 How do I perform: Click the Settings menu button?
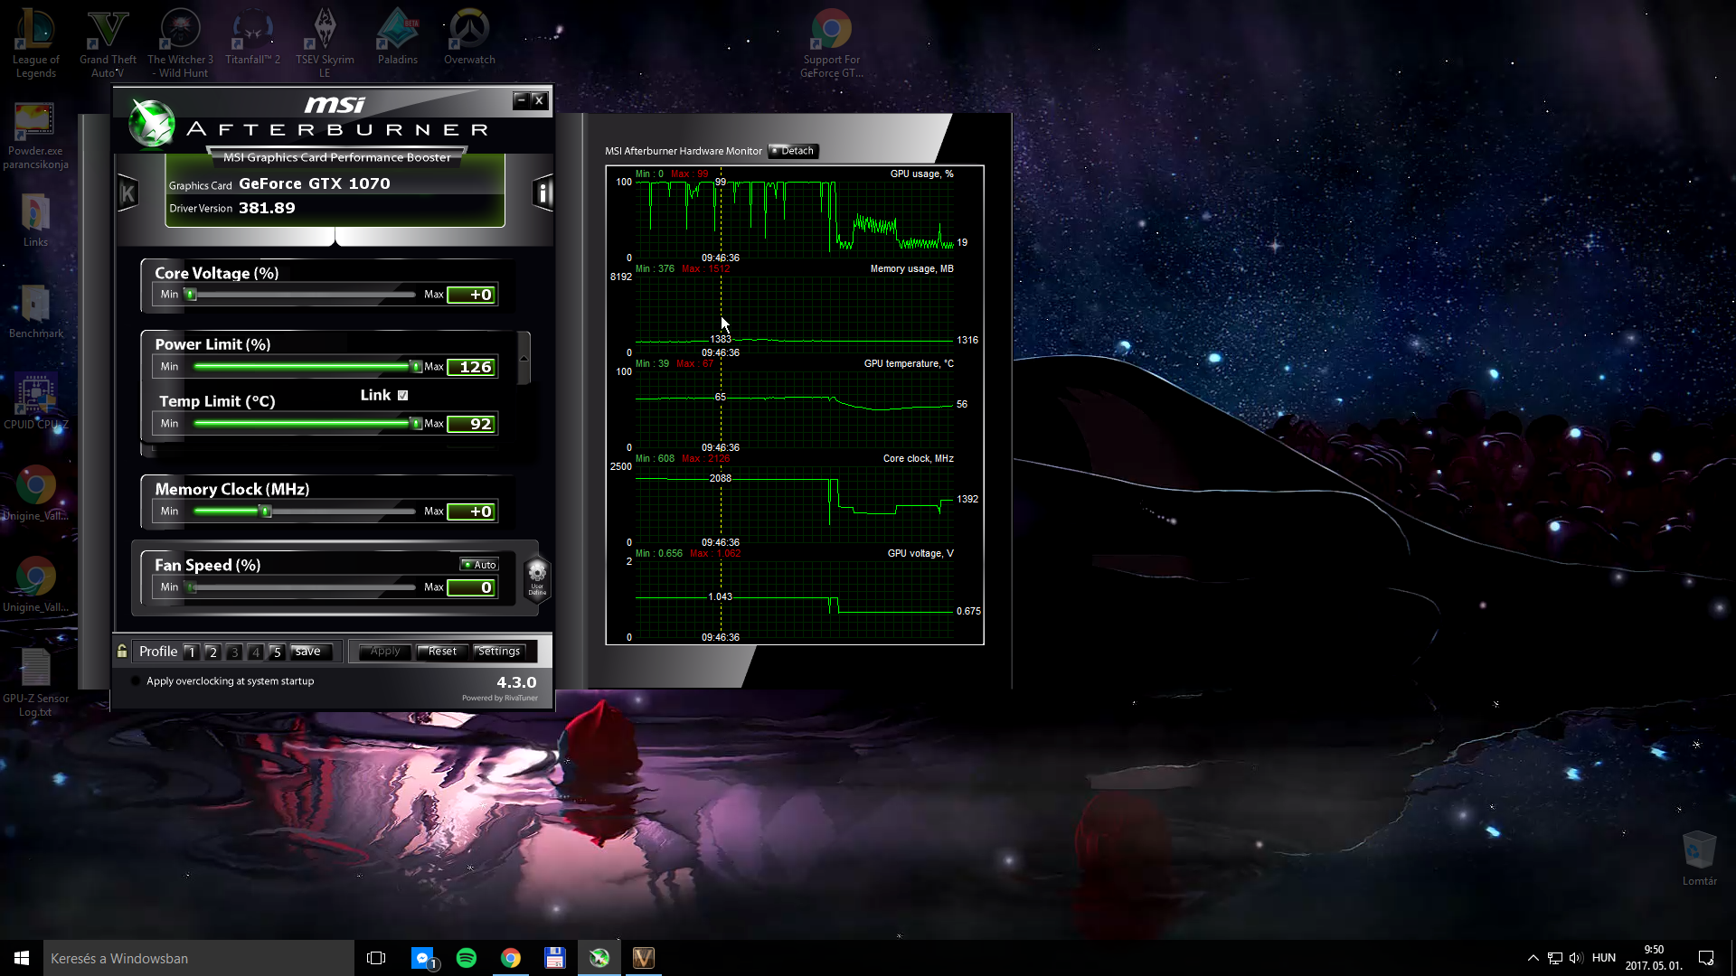tap(500, 651)
